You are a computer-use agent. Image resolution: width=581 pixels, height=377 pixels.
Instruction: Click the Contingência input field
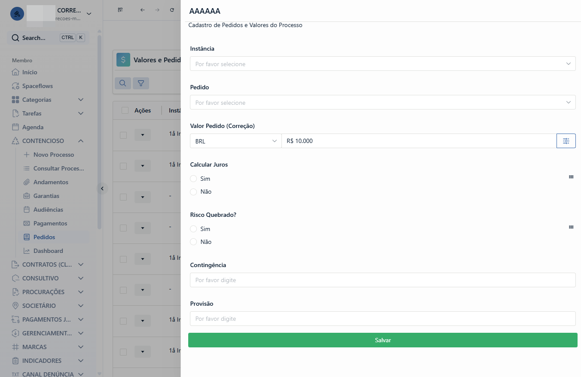(382, 280)
